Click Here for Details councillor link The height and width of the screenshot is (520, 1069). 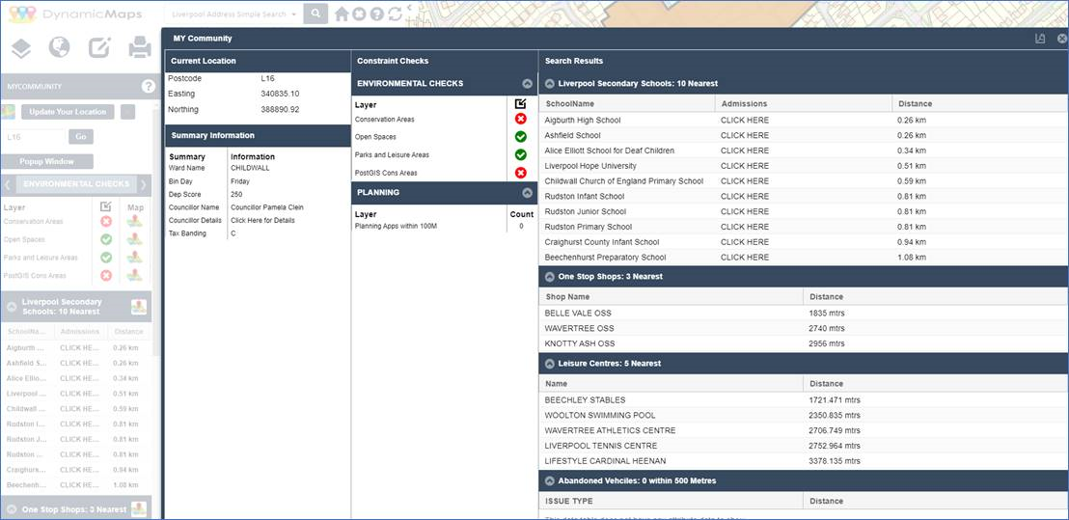point(262,221)
